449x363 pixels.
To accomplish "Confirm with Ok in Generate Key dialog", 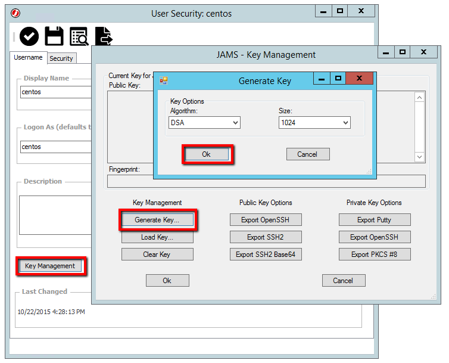I will (x=207, y=154).
